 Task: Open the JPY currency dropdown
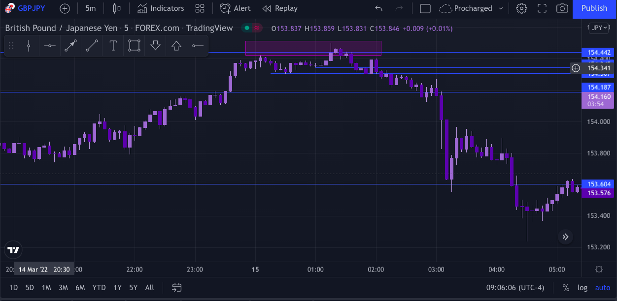tap(599, 28)
